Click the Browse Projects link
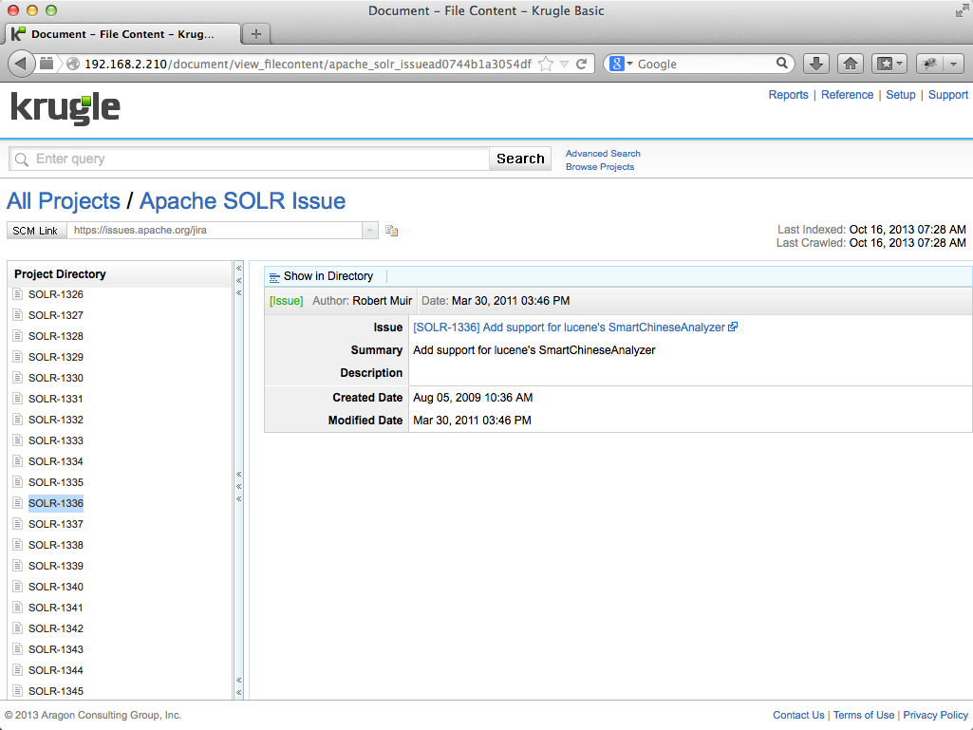The width and height of the screenshot is (973, 730). (599, 166)
